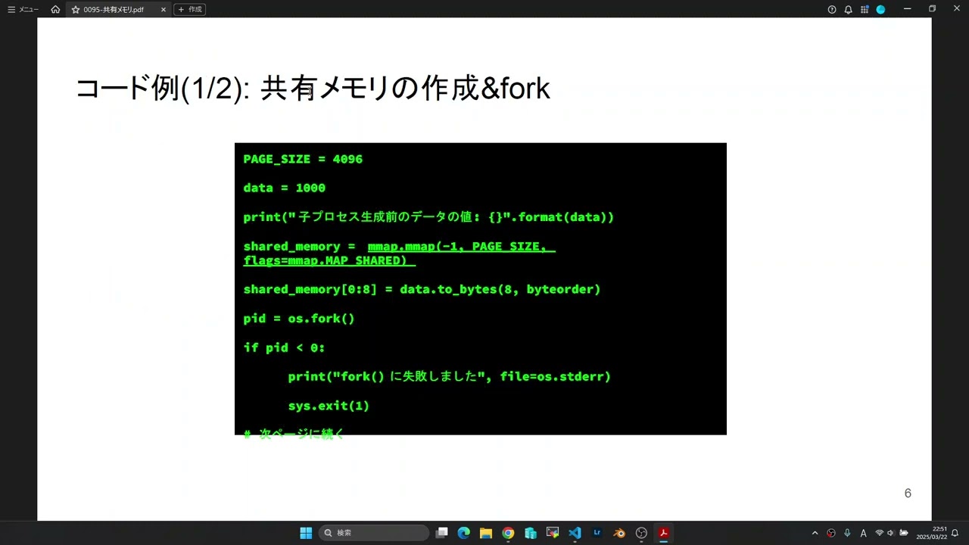Focus Adobe Acrobat taskbar icon
Screen dimensions: 969x545
(664, 533)
